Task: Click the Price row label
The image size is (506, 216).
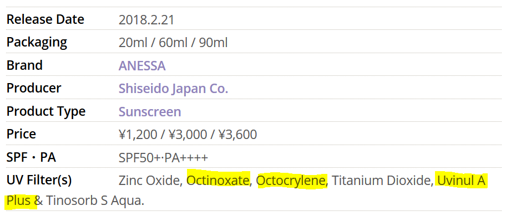Action: point(21,134)
